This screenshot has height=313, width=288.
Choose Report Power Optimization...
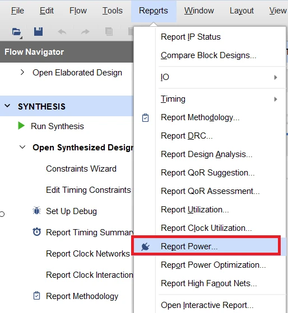(x=213, y=265)
